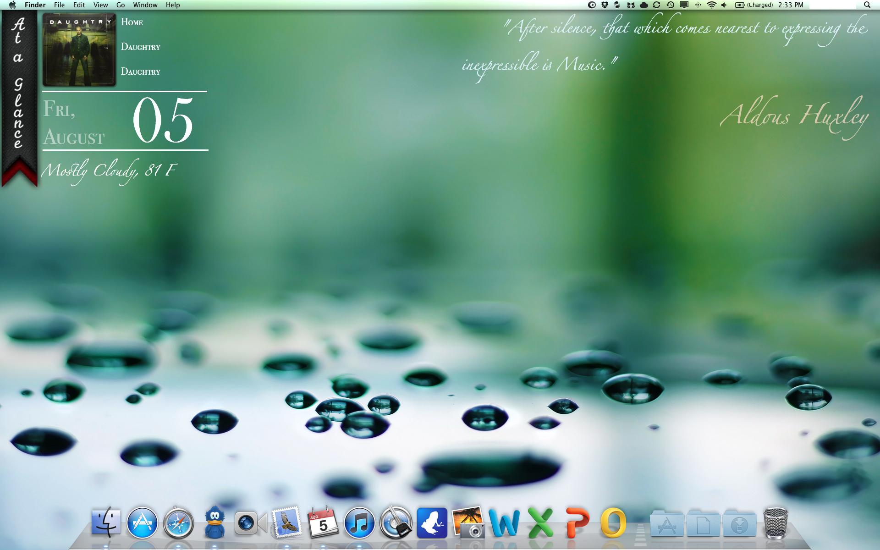
Task: Launch iTunes from the dock
Action: (359, 523)
